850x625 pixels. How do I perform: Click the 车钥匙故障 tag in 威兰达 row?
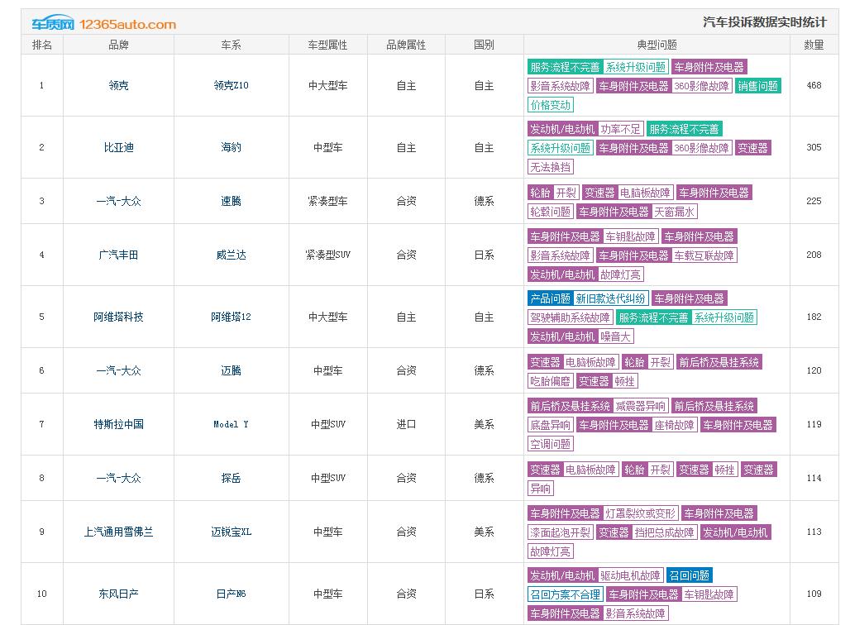tap(630, 236)
